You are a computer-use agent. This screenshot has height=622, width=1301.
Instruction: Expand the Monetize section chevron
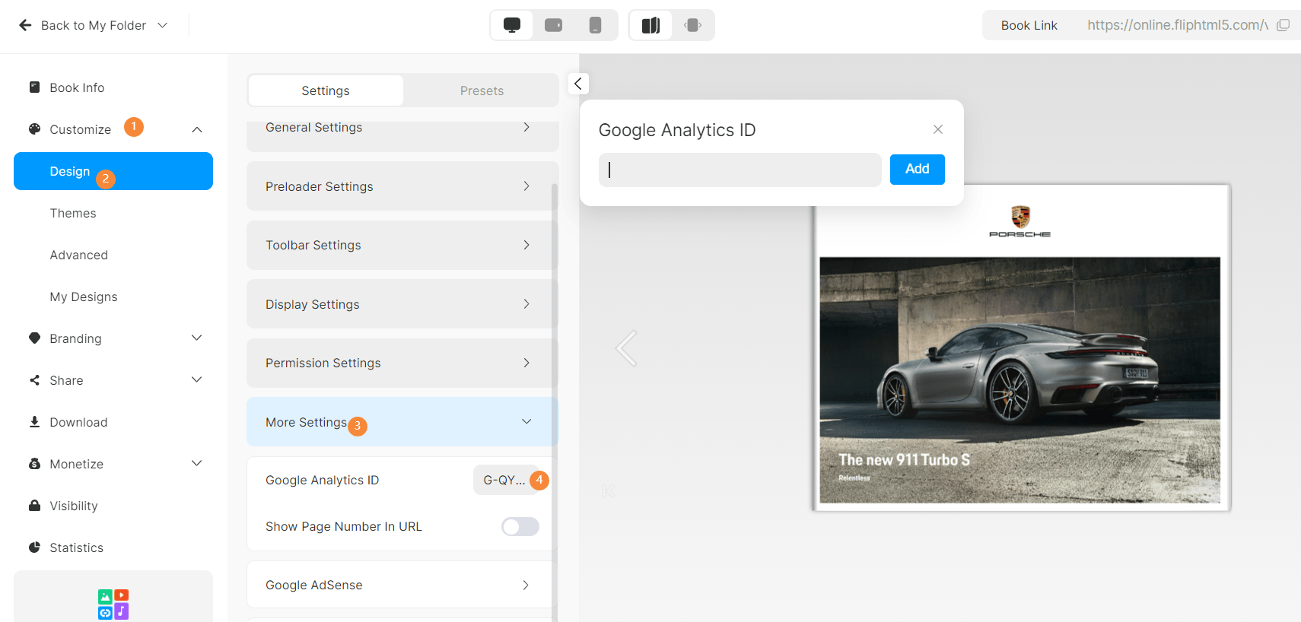[x=197, y=464]
